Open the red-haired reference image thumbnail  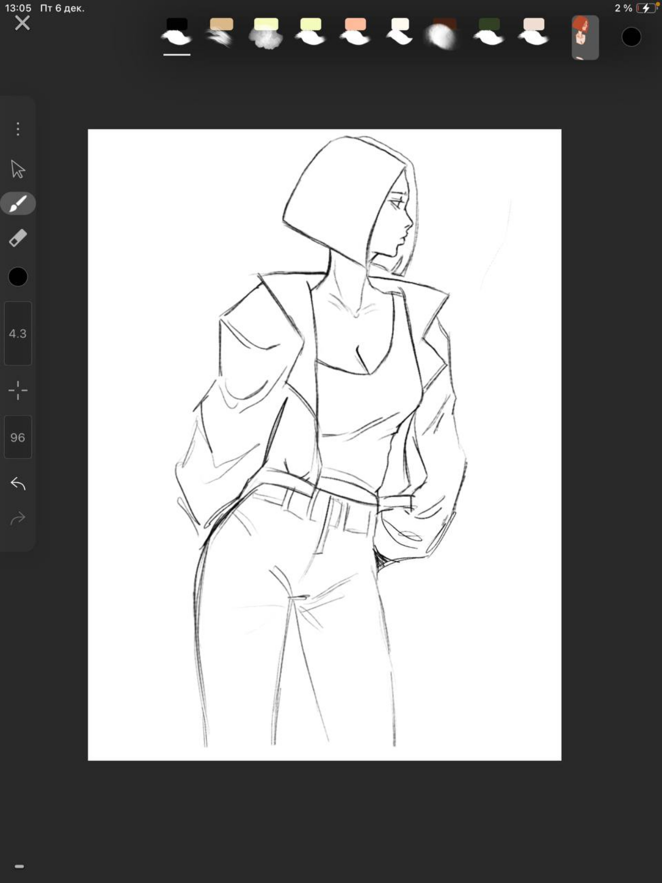pos(585,38)
